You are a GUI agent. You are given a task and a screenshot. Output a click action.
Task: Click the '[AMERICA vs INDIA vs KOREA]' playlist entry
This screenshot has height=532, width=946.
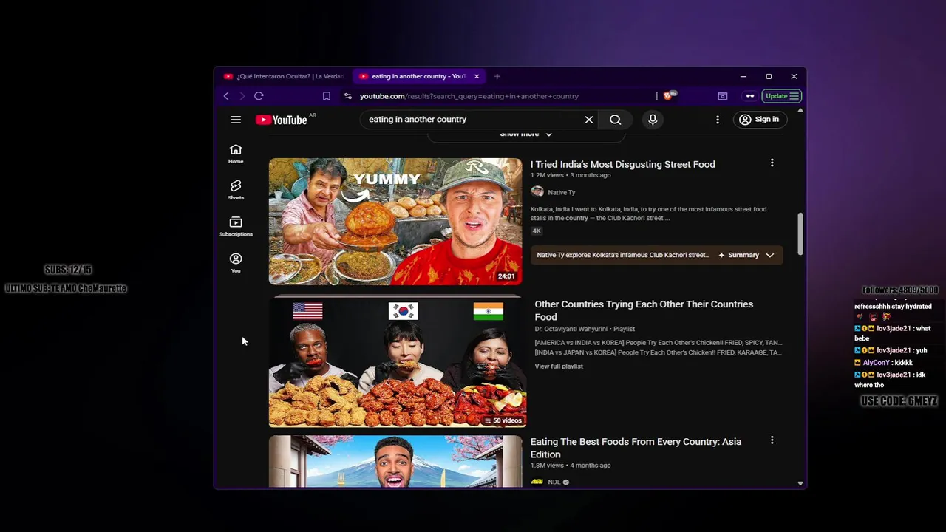pos(658,343)
